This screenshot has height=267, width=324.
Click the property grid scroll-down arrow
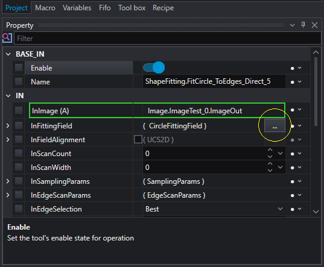pyautogui.click(x=316, y=212)
